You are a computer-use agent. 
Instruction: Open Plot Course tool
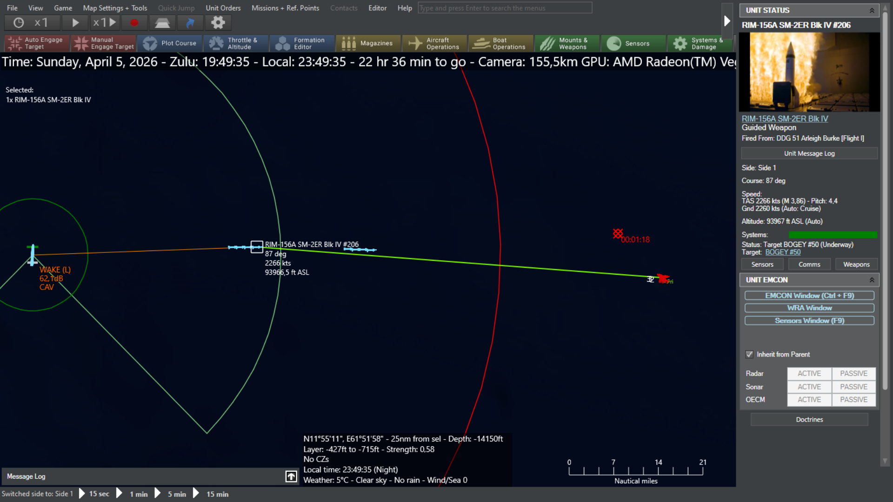click(x=170, y=43)
